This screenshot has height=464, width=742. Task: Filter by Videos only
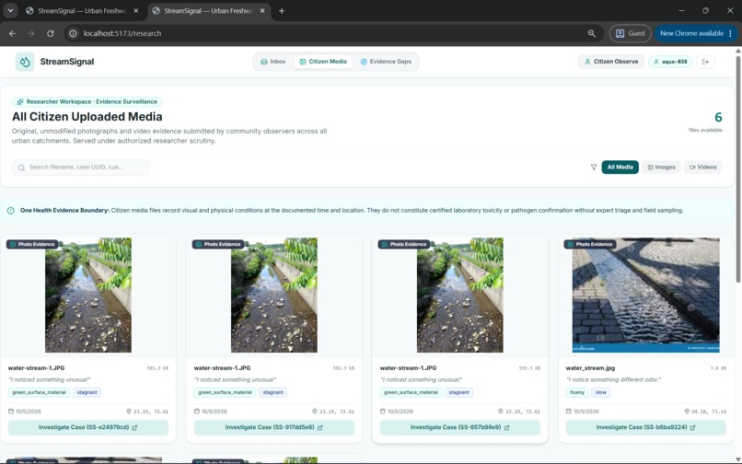click(x=702, y=168)
